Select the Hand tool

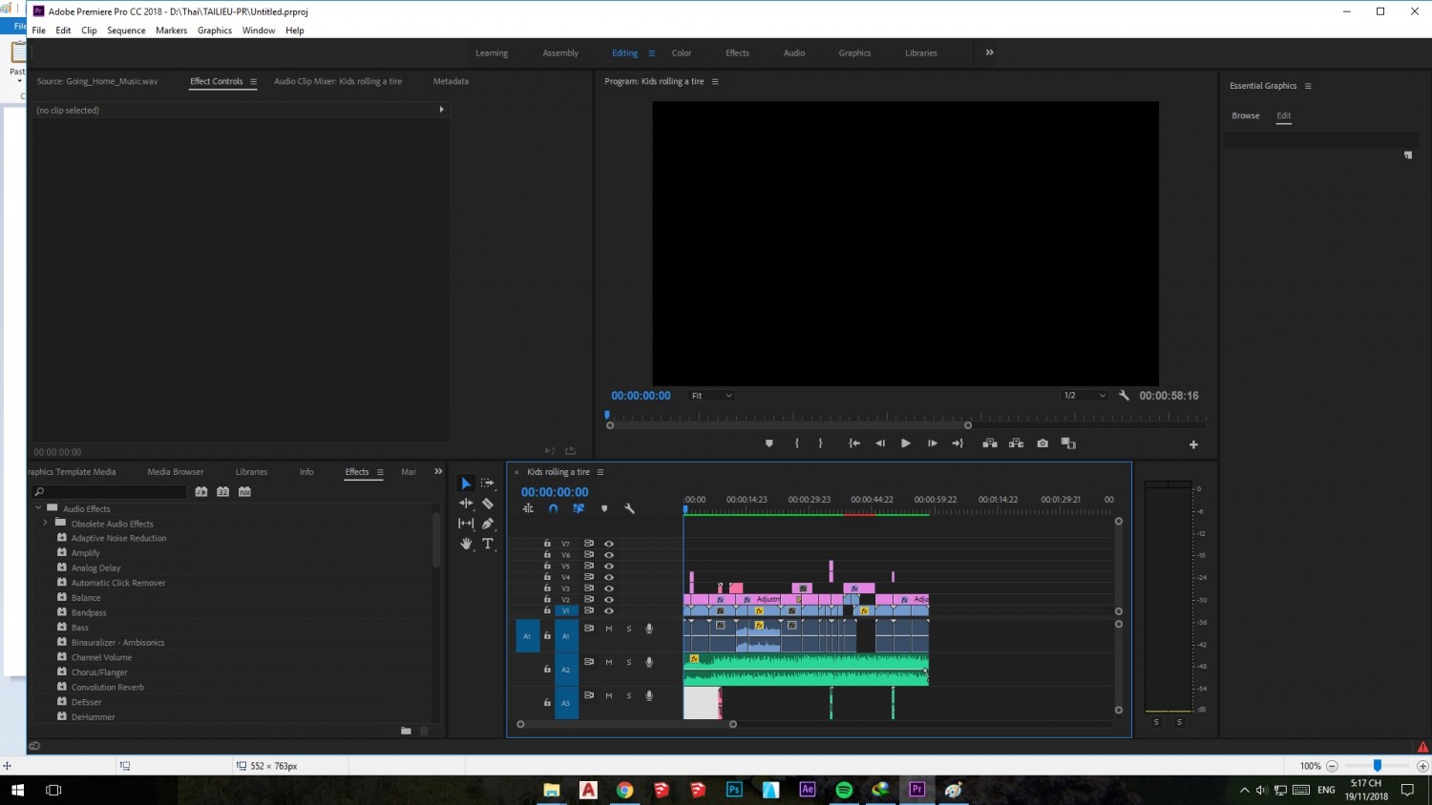click(466, 544)
